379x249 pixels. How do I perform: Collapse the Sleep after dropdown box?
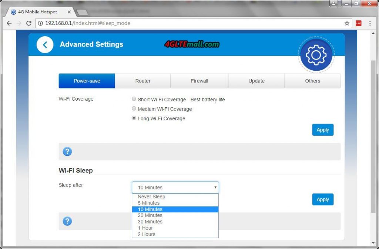click(x=175, y=188)
